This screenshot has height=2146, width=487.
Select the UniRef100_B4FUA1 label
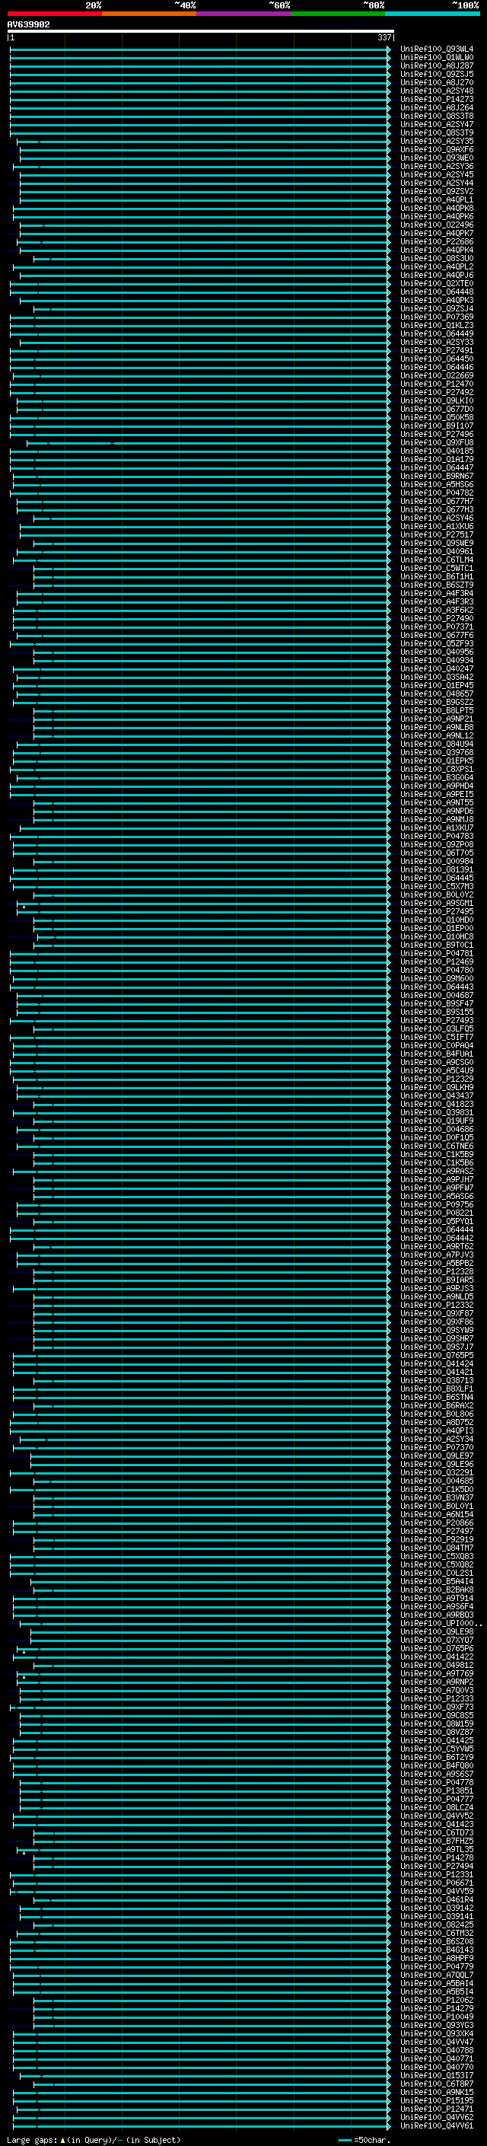click(x=437, y=1054)
